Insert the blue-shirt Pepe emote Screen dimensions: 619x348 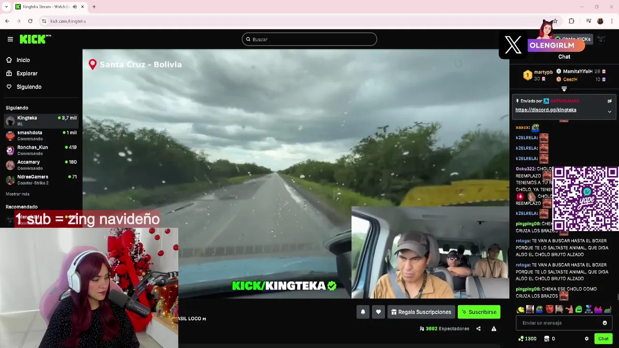(540, 309)
